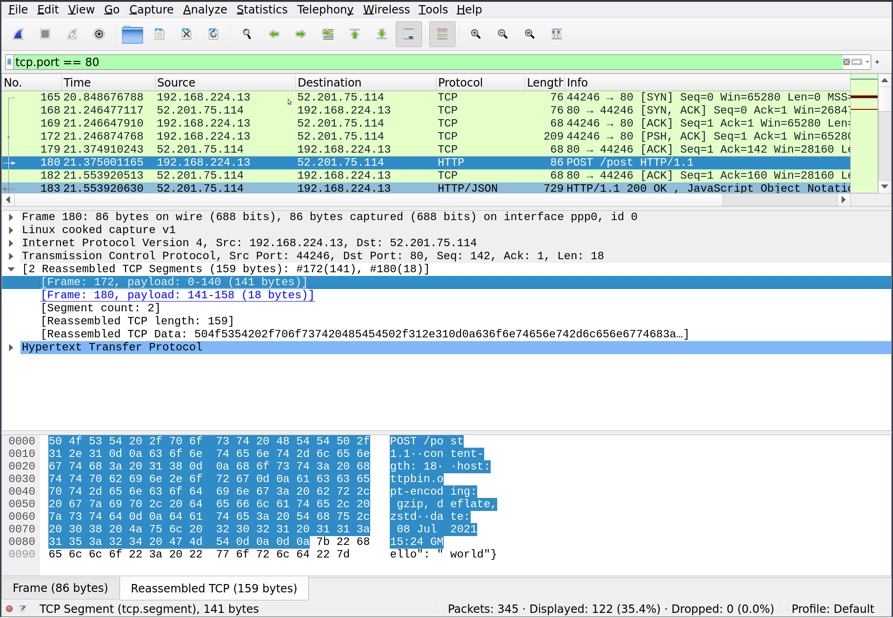Viewport: 893px width, 618px height.
Task: Click find packet magnifier icon
Action: (x=247, y=34)
